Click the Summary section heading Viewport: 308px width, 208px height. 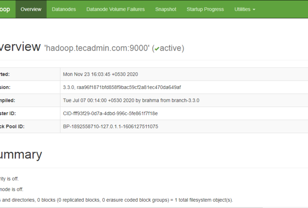pos(21,155)
